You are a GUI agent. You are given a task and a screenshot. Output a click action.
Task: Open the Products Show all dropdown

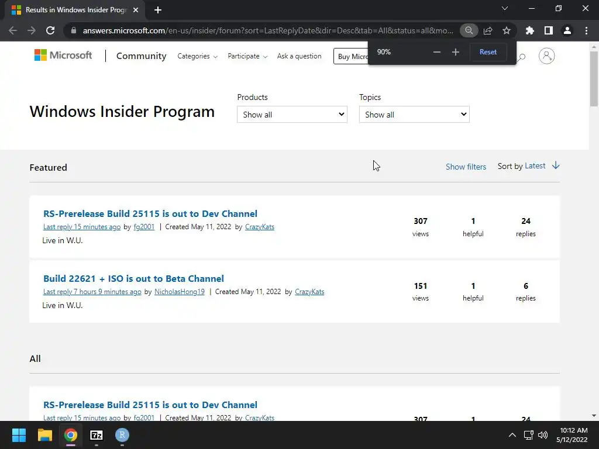(x=292, y=115)
